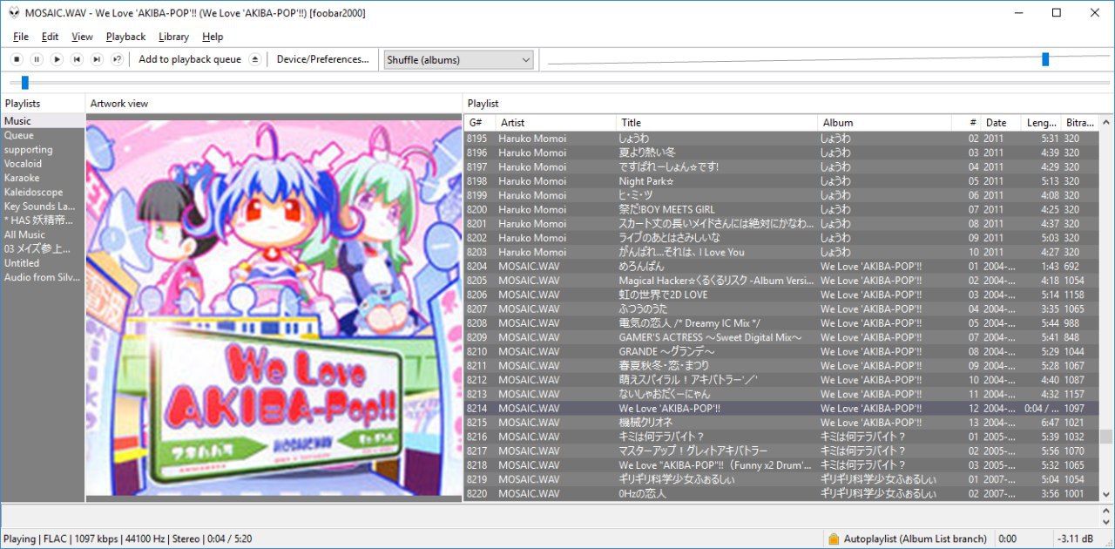1115x549 pixels.
Task: Click the playlist vertical scrollbar thumb
Action: pyautogui.click(x=1106, y=437)
